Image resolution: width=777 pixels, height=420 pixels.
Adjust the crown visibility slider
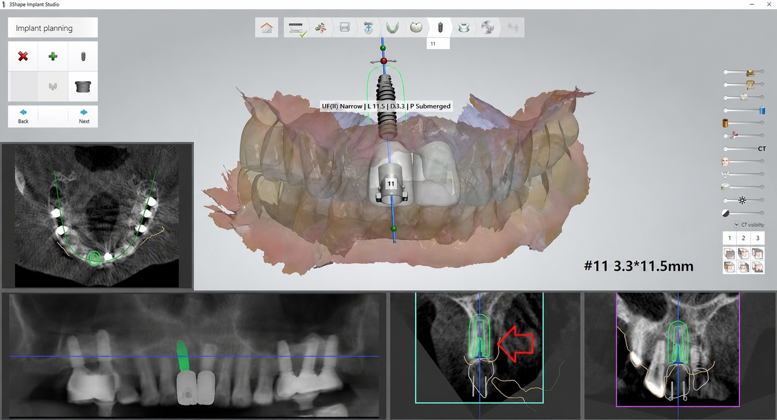click(743, 97)
